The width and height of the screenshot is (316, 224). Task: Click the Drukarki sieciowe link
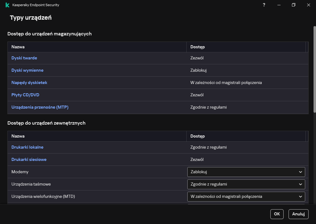[29, 159]
